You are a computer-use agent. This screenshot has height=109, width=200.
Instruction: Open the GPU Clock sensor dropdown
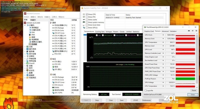(x=163, y=35)
